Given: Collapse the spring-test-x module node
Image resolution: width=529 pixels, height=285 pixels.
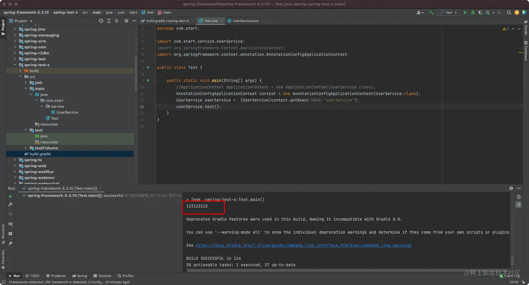Looking at the screenshot, I should pos(15,65).
